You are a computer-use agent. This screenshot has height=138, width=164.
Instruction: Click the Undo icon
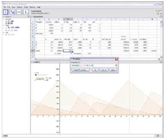[157, 11]
